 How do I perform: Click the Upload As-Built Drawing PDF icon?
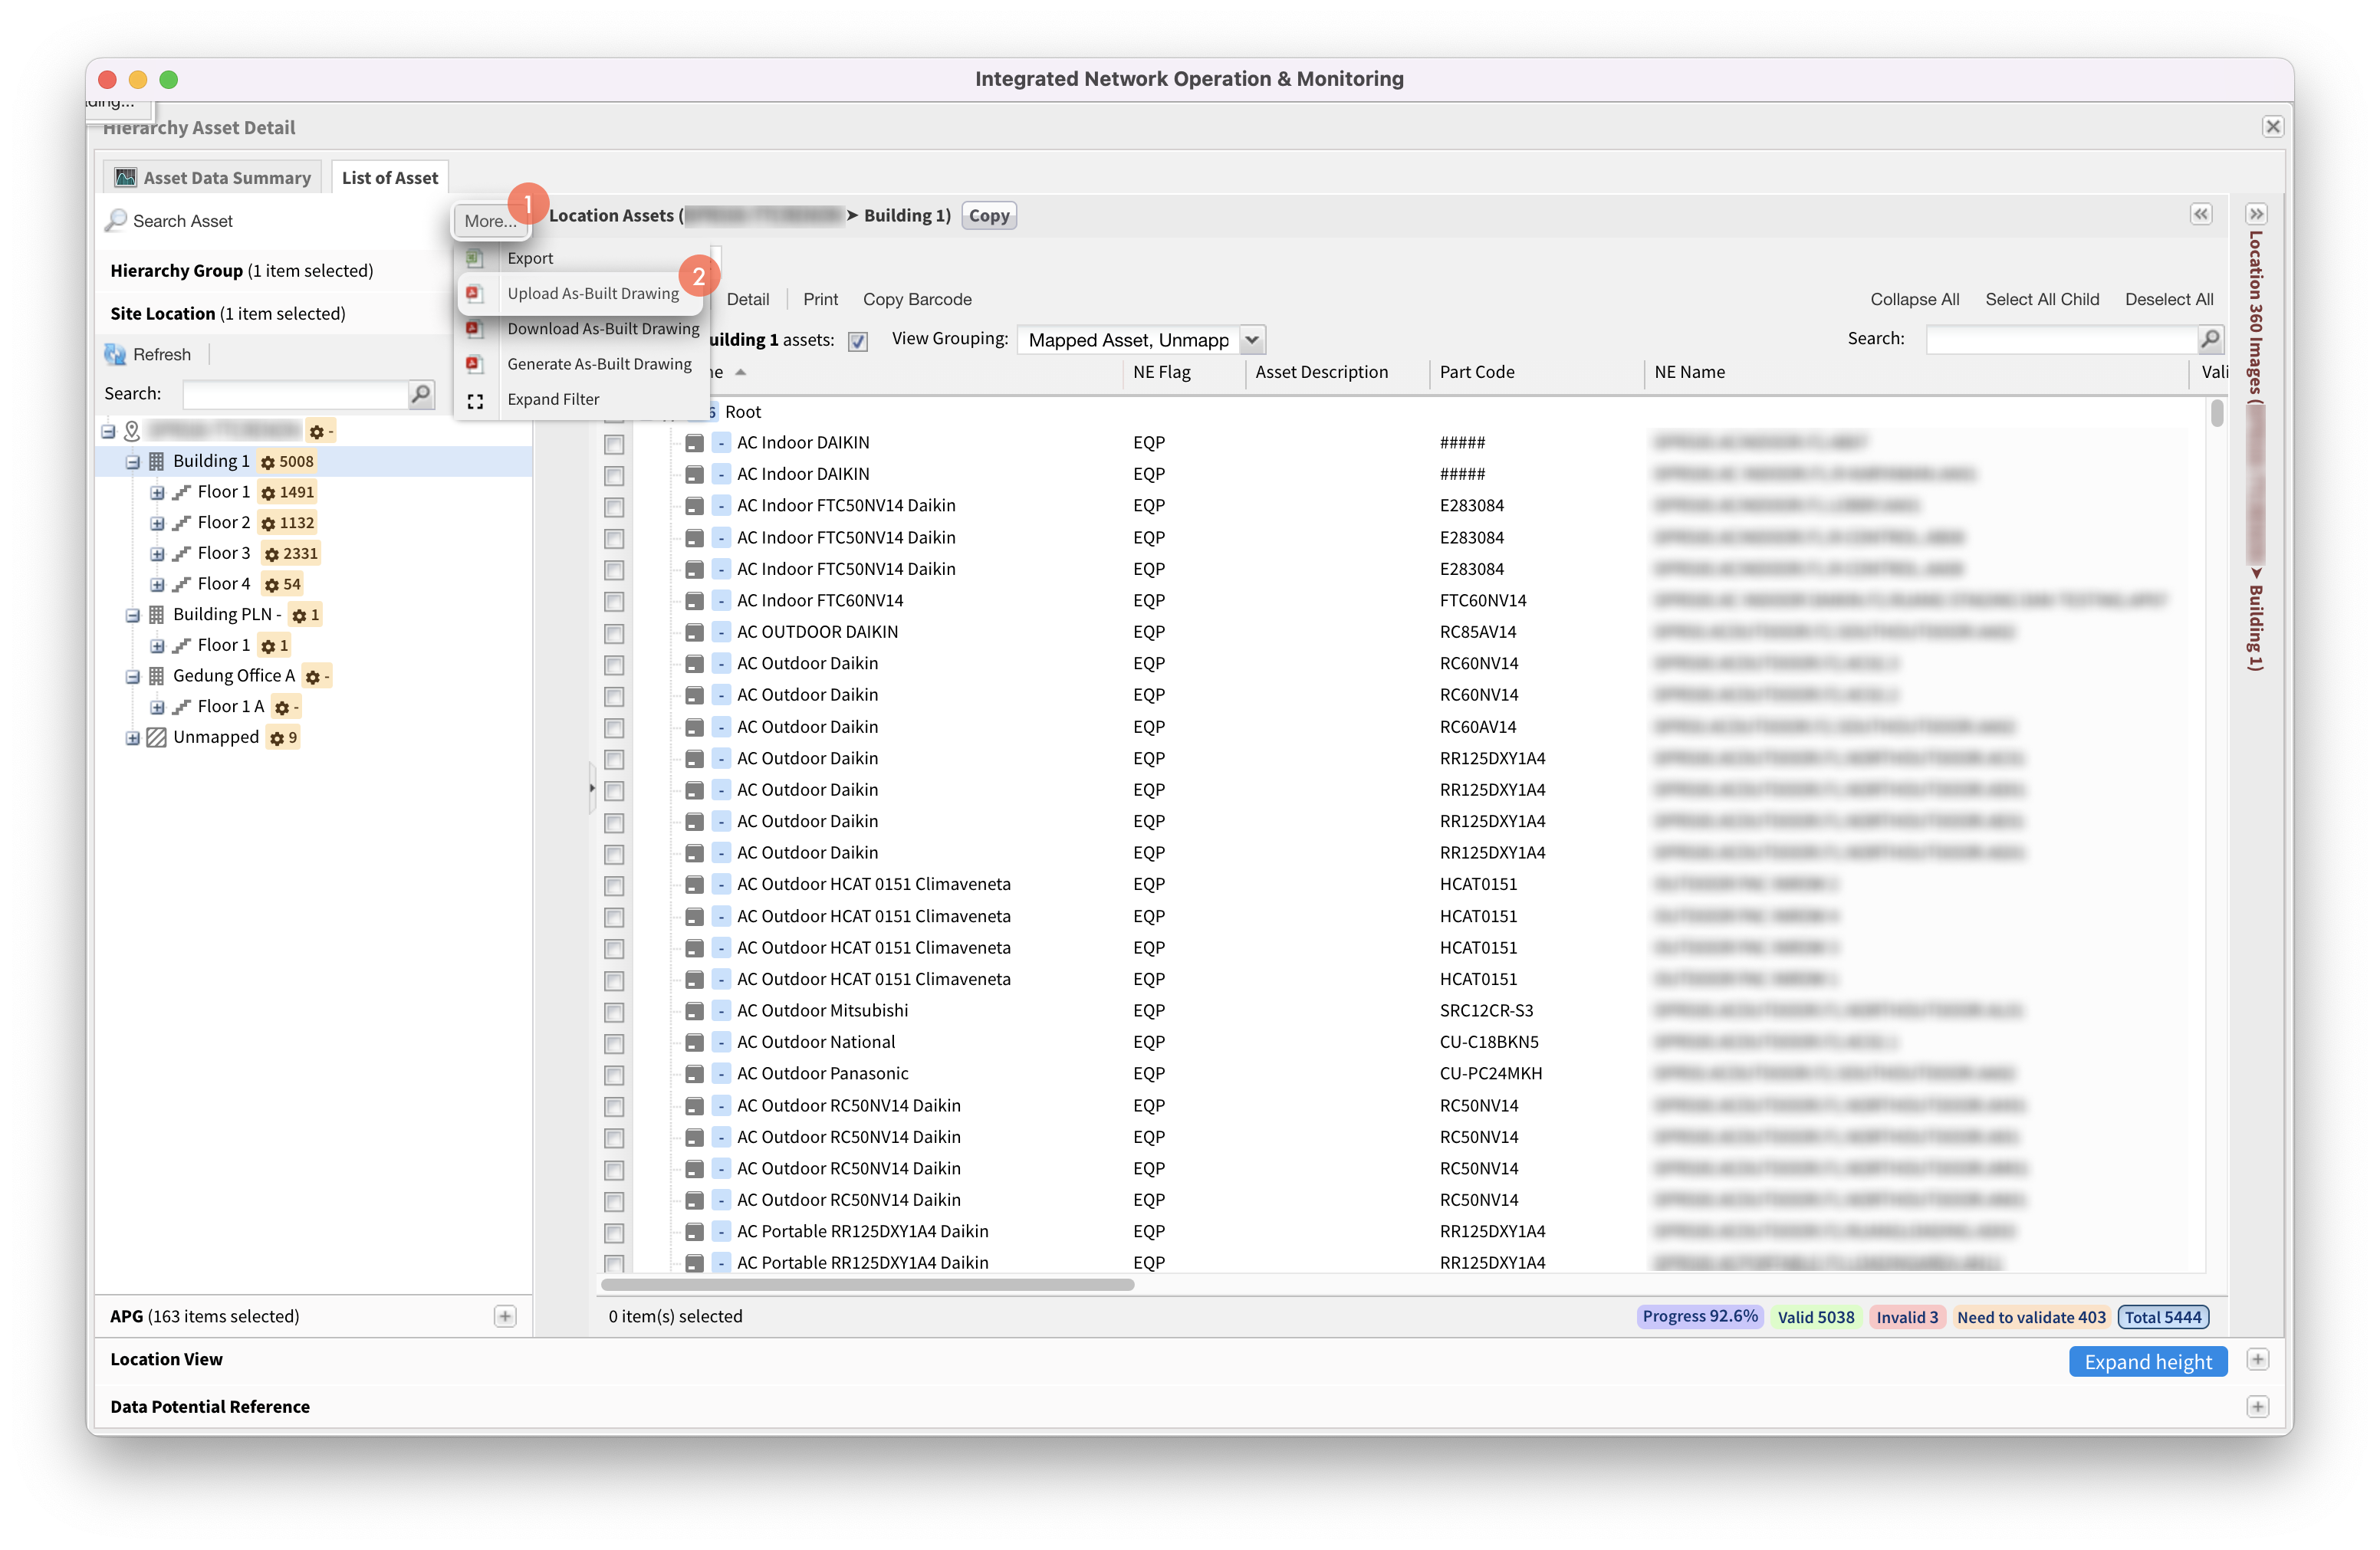click(475, 293)
